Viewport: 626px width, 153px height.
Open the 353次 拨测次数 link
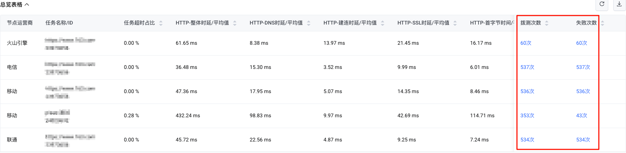pos(527,115)
